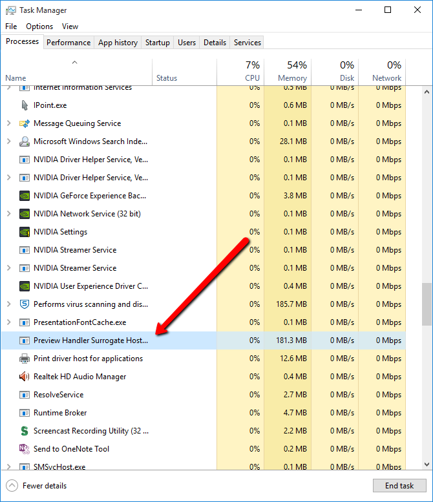
Task: Sort processes by CPU column
Action: [x=240, y=72]
